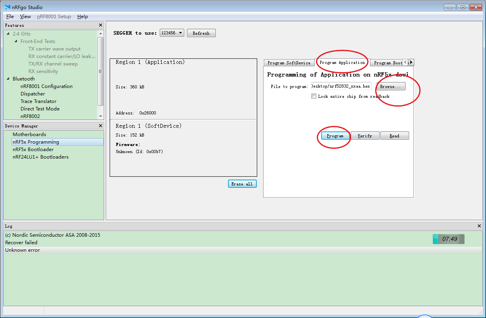The image size is (486, 318).
Task: Select nRF5x Programming
Action: click(58, 142)
